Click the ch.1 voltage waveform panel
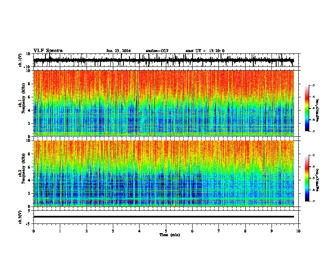The image size is (336, 259). click(167, 60)
